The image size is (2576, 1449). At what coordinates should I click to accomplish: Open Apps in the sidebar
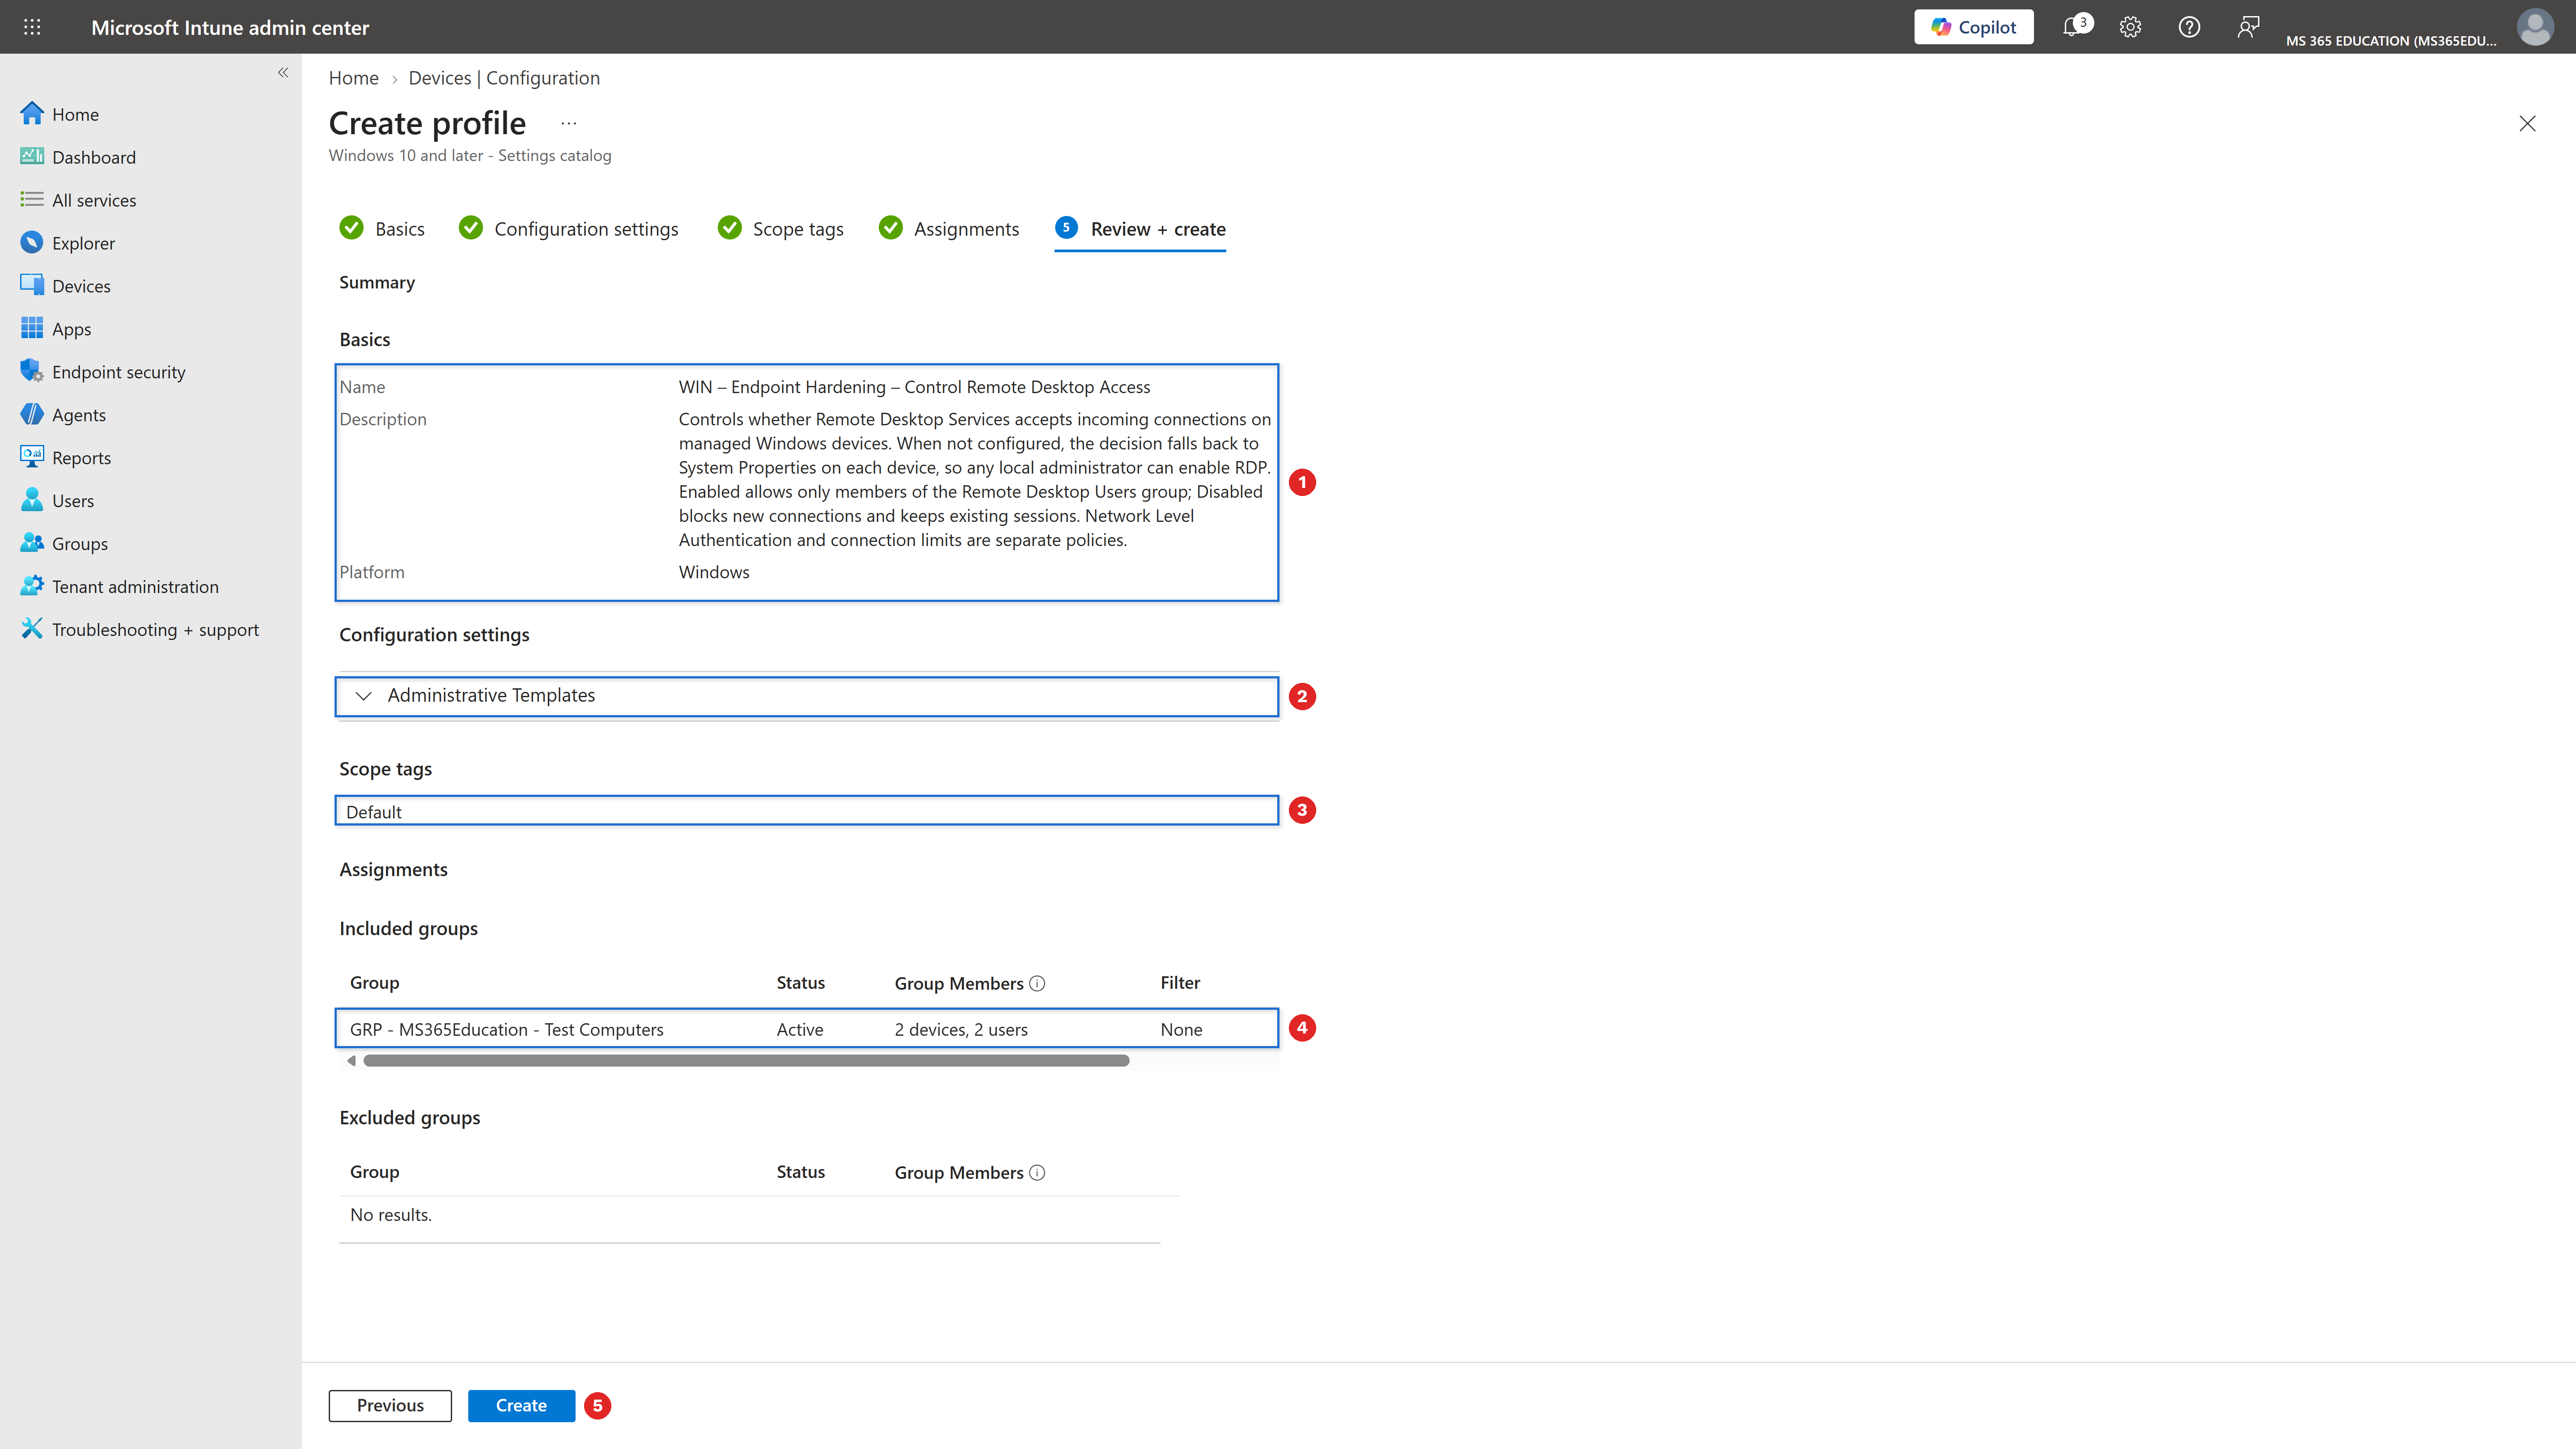pyautogui.click(x=71, y=329)
